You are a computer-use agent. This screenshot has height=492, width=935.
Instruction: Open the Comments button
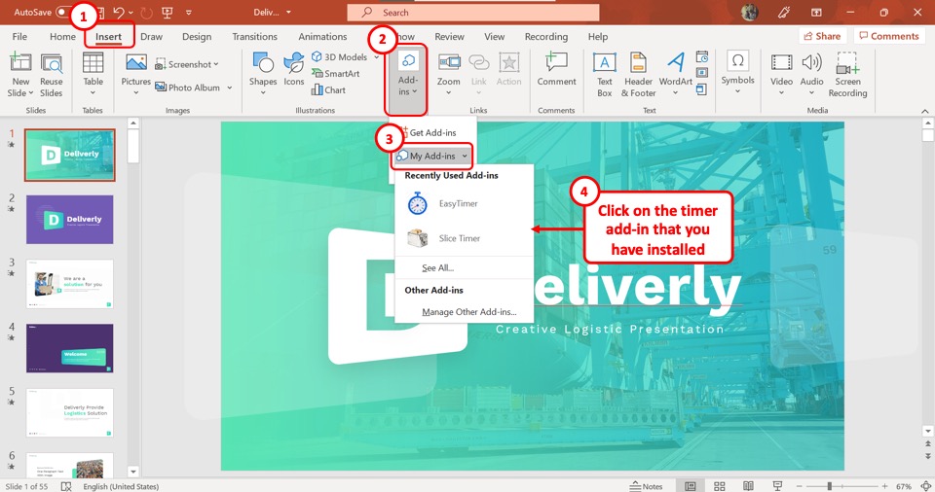[889, 36]
